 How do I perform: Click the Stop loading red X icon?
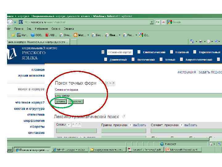tap(163, 22)
